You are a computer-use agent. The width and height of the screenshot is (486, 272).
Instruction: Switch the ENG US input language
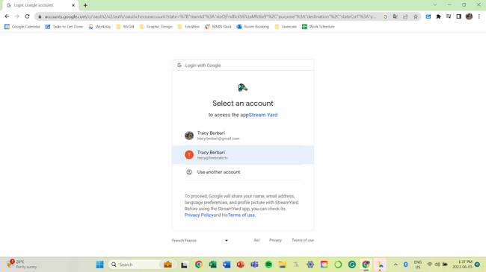click(x=418, y=265)
